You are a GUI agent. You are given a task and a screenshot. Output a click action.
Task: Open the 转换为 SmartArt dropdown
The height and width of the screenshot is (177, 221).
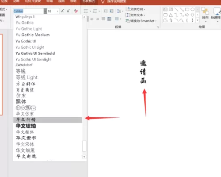141,21
